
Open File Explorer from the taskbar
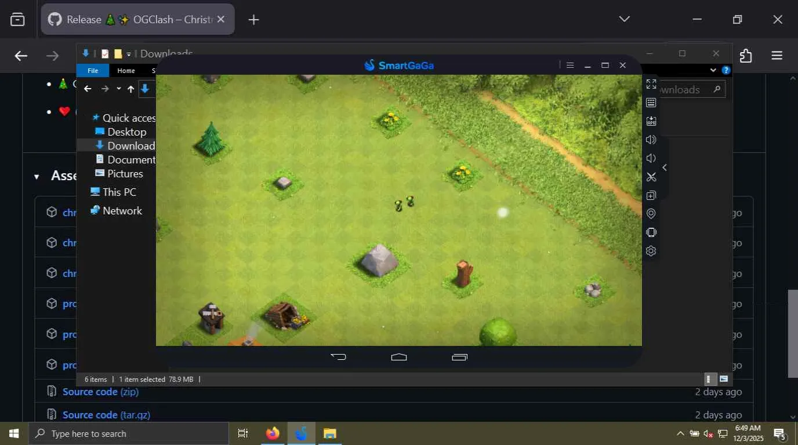point(329,433)
